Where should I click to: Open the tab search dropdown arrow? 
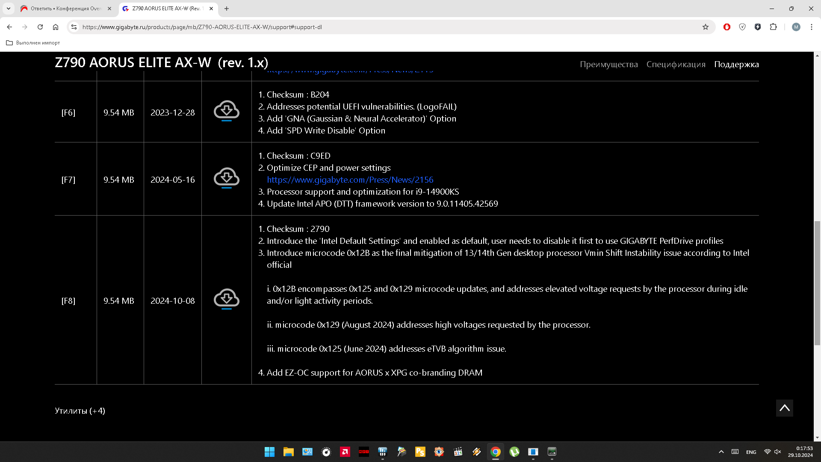coord(9,9)
